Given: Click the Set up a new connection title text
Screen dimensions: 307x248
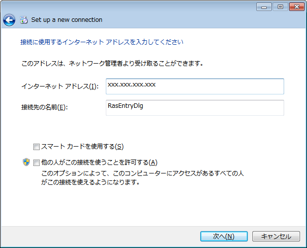Looking at the screenshot, I should pyautogui.click(x=67, y=20).
